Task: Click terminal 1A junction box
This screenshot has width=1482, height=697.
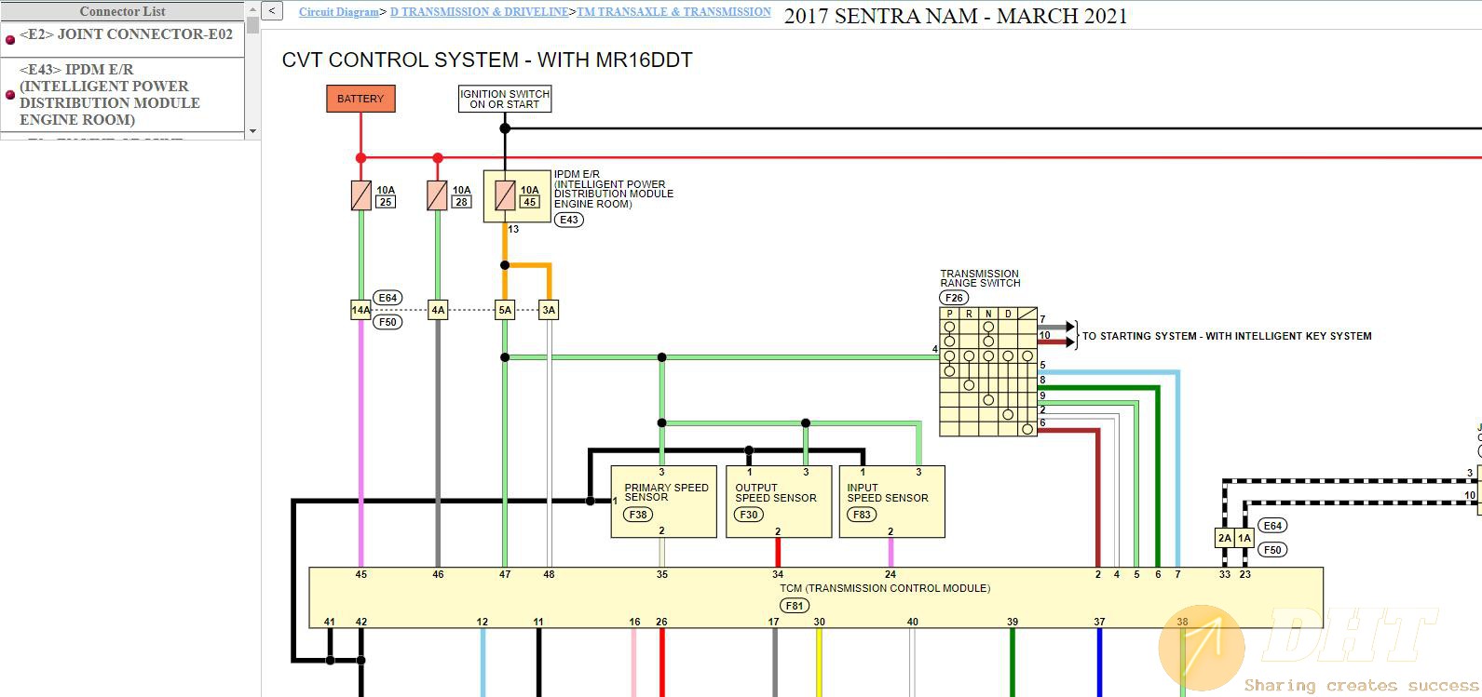Action: point(1244,538)
